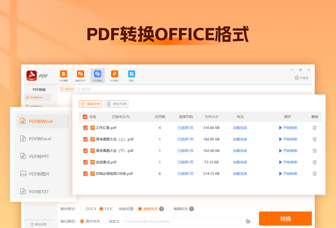The height and width of the screenshot is (228, 336).
Task: Delete 高考真题大全（上）.pdf using trash icon
Action: tap(315, 139)
